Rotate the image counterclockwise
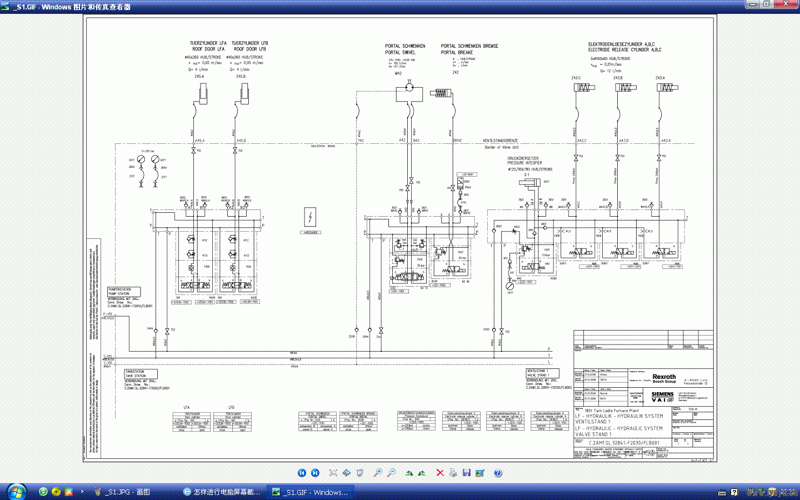 422,473
